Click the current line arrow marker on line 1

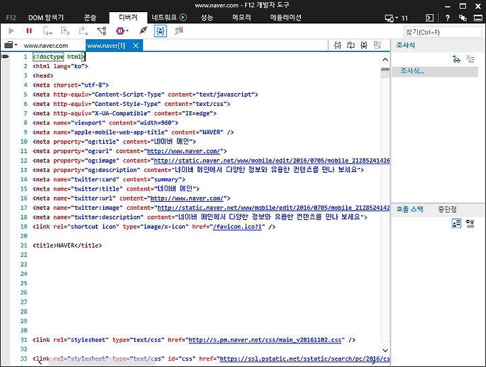[x=5, y=57]
